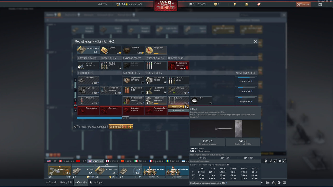Select the empty Экипаж №5 slot
Screen dimensions: 333x187
pos(153,172)
